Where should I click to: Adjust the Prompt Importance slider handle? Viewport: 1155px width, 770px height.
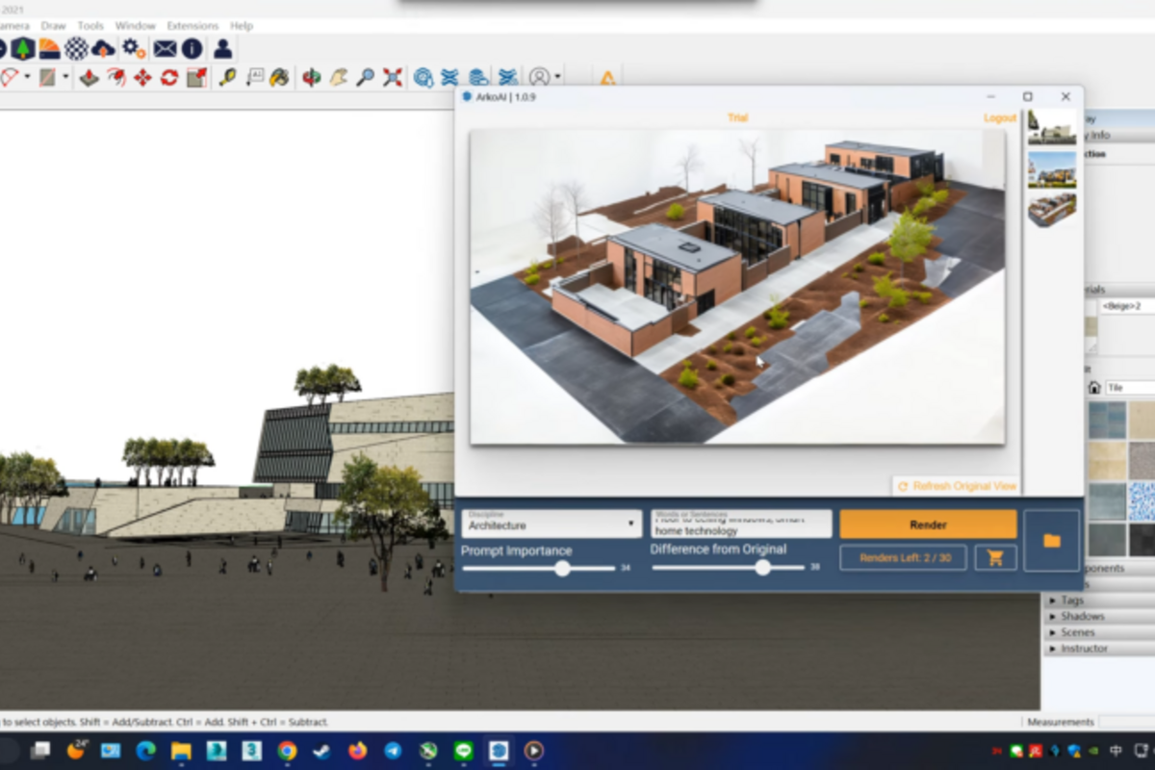point(562,569)
